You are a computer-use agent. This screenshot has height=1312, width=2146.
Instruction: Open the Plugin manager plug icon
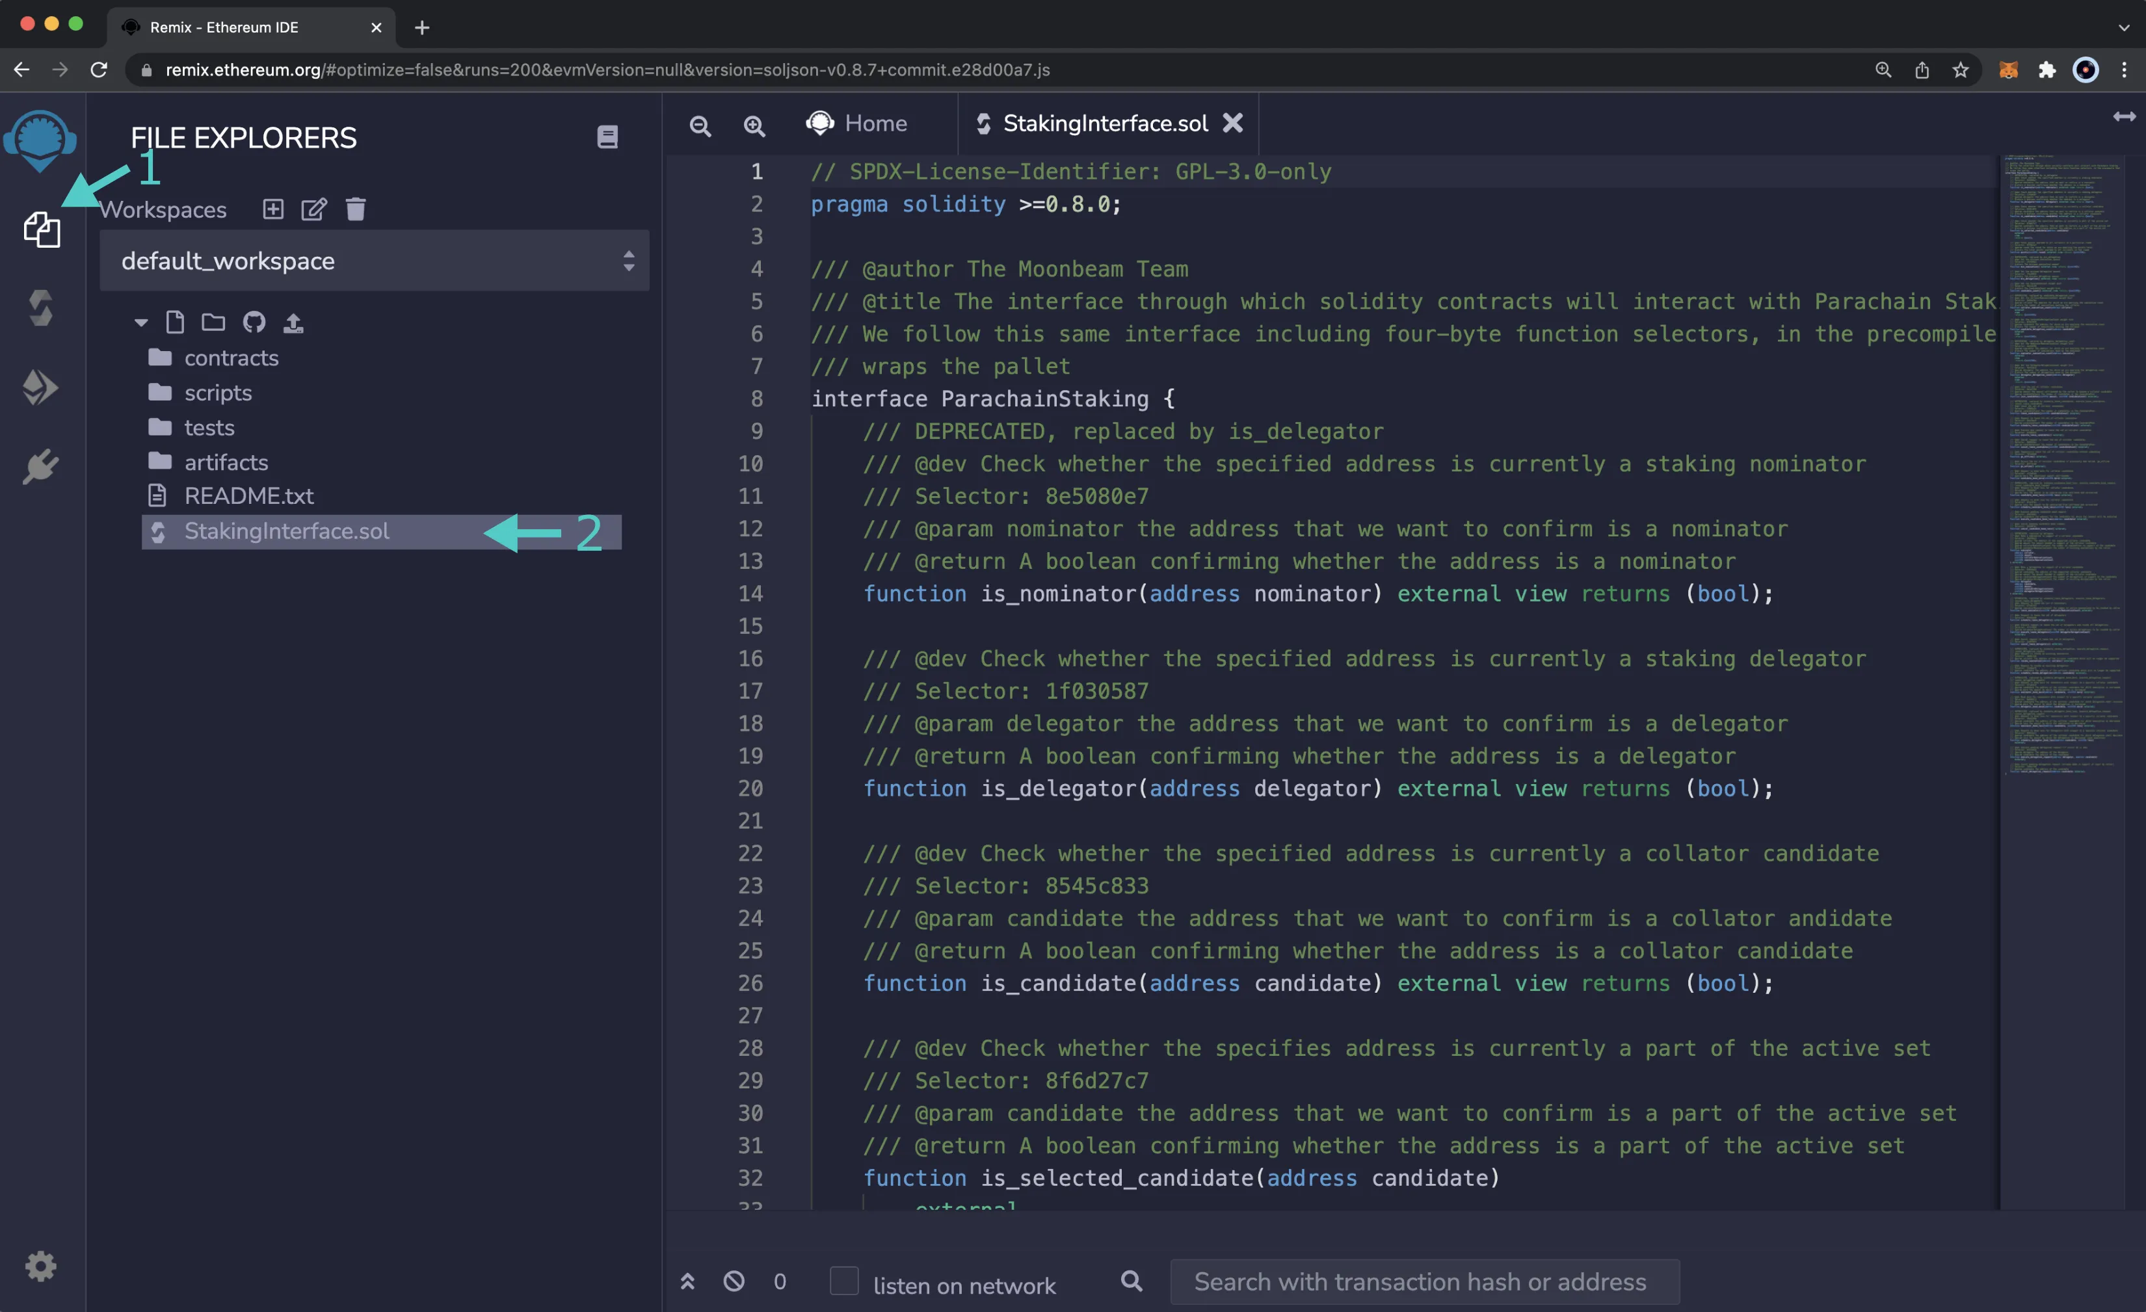click(41, 467)
